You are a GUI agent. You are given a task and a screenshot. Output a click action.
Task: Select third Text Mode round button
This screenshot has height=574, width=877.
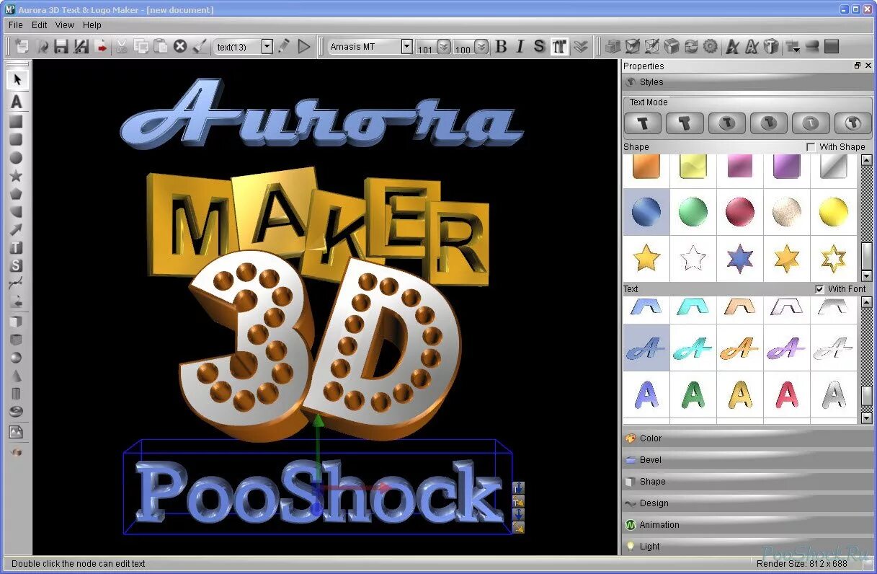726,123
